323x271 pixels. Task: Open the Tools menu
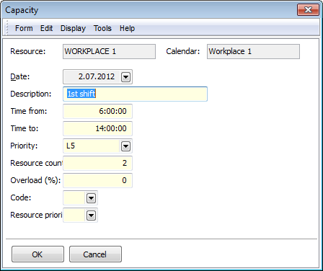tap(102, 28)
